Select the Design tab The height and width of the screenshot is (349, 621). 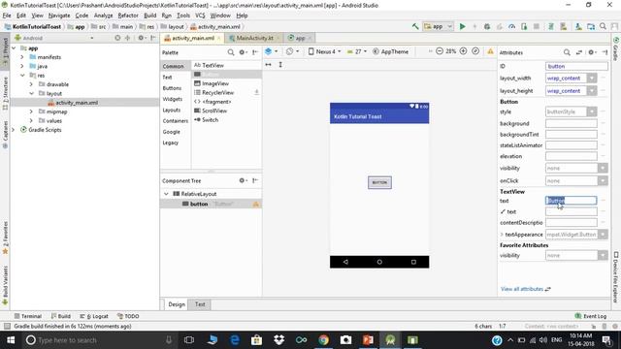tap(177, 304)
